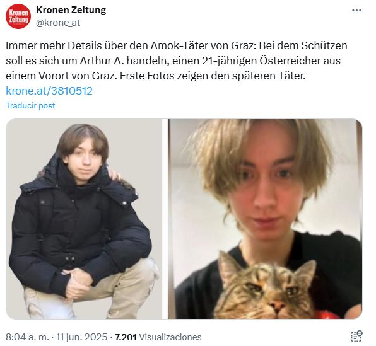Open the 7.201 Visualizaciones count
The width and height of the screenshot is (376, 346).
coord(158,337)
